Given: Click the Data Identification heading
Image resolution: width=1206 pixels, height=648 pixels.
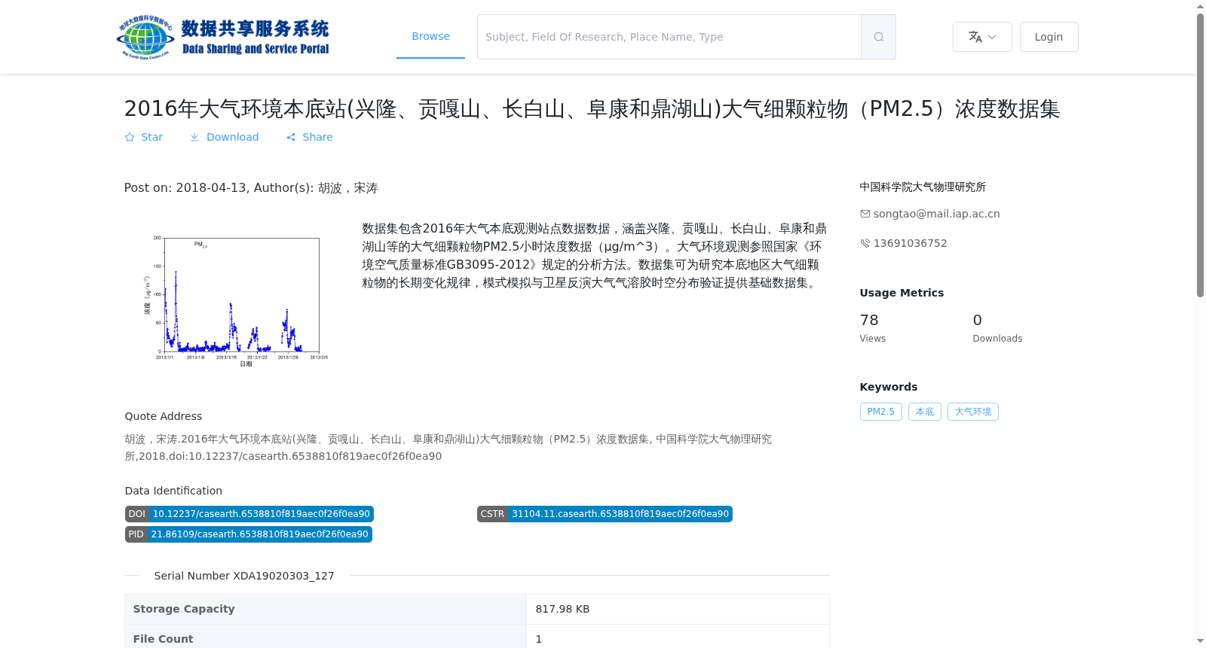Looking at the screenshot, I should coord(173,491).
